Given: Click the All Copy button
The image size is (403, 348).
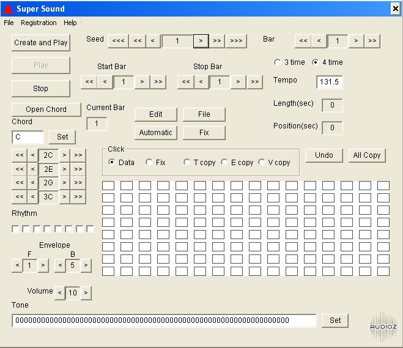Looking at the screenshot, I should (x=367, y=155).
